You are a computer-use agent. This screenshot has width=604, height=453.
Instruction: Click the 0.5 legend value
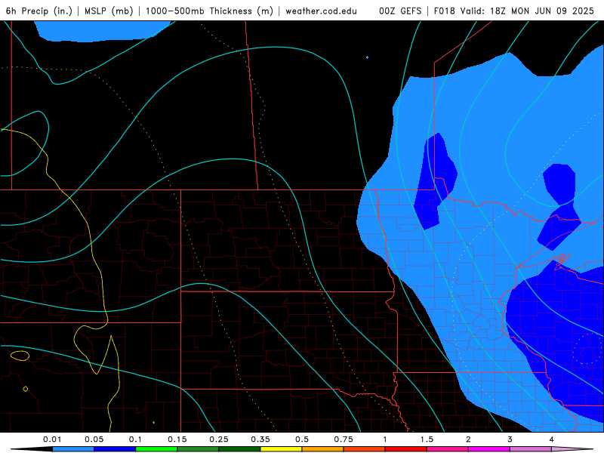(302, 439)
